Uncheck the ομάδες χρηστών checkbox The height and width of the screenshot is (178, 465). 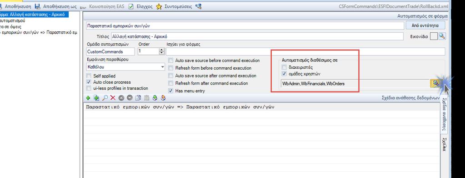click(284, 74)
